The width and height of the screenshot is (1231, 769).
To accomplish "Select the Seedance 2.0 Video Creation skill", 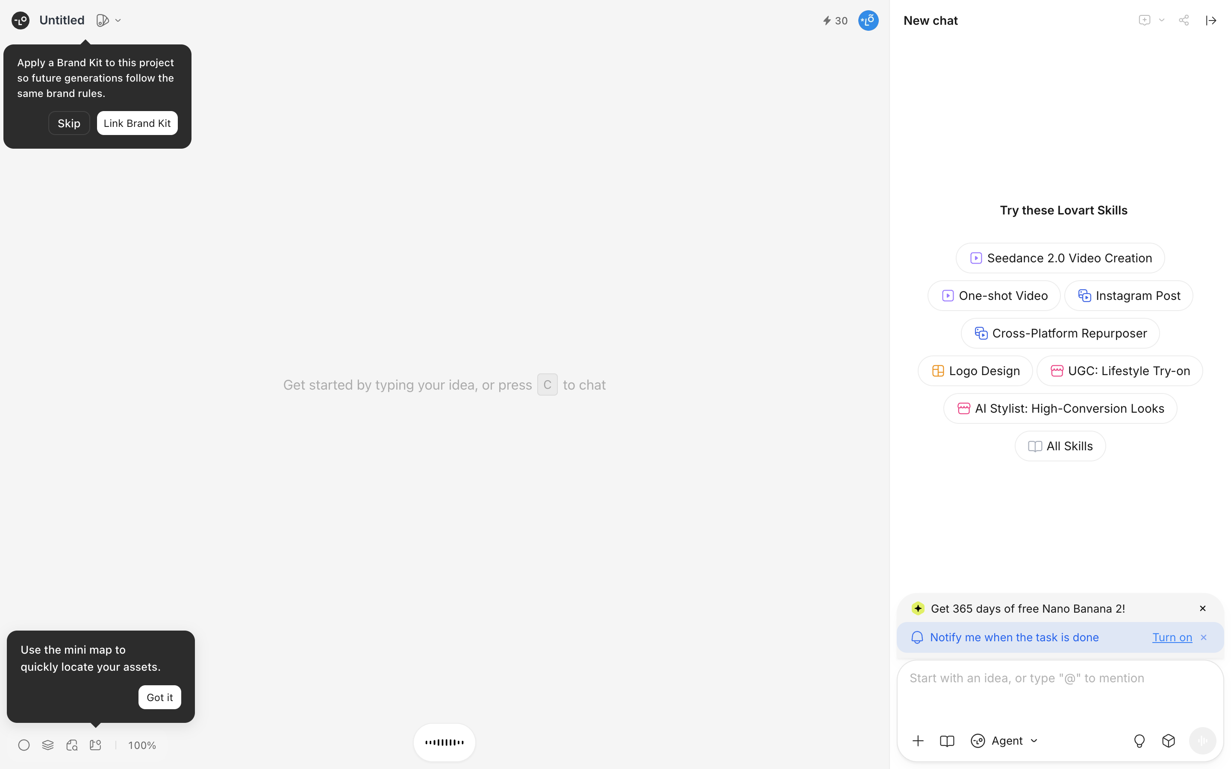I will (1060, 258).
